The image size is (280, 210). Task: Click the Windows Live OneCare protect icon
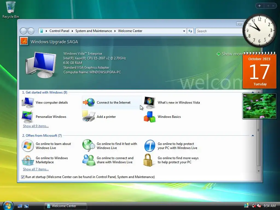point(150,146)
